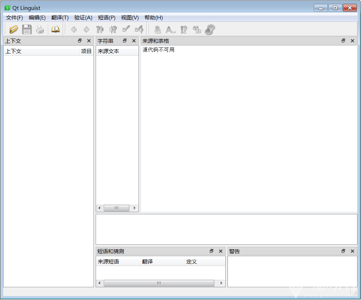361x300 pixels.
Task: Jump to next unfinished item icon
Action: pyautogui.click(x=113, y=29)
